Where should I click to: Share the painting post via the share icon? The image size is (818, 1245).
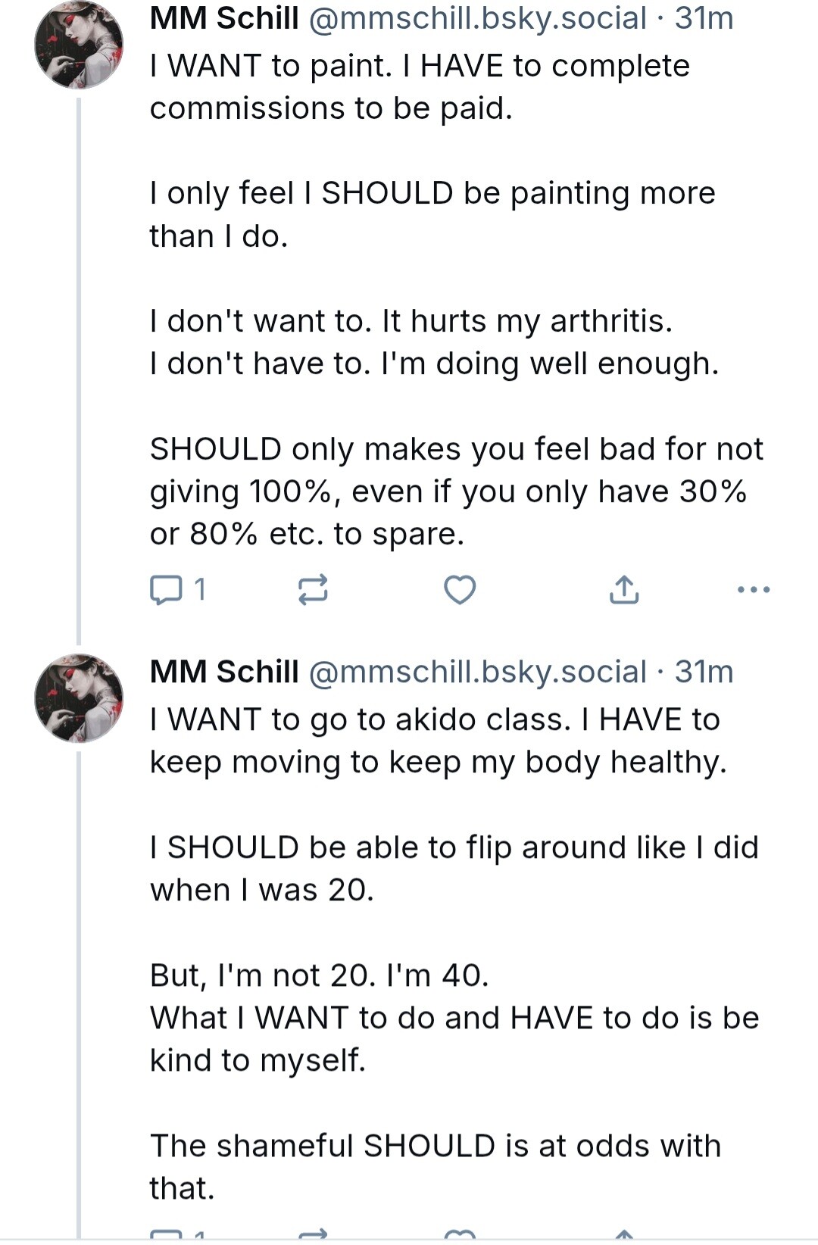(x=624, y=589)
